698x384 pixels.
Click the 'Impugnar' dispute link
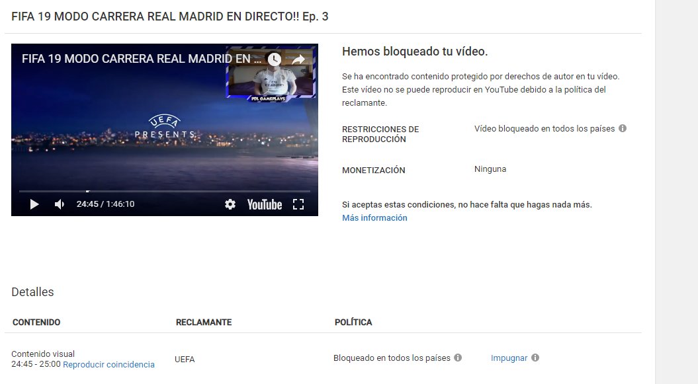coord(509,358)
